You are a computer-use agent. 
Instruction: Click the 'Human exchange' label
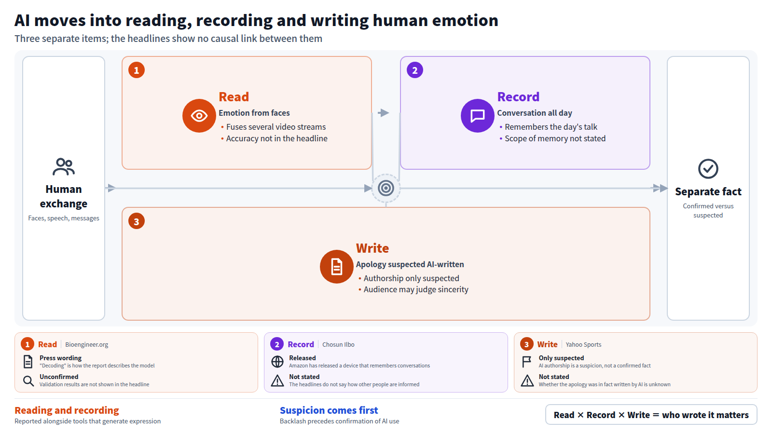64,196
